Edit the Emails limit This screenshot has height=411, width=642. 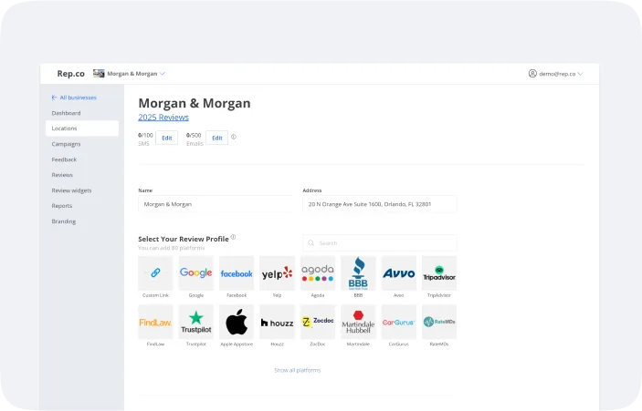(217, 139)
